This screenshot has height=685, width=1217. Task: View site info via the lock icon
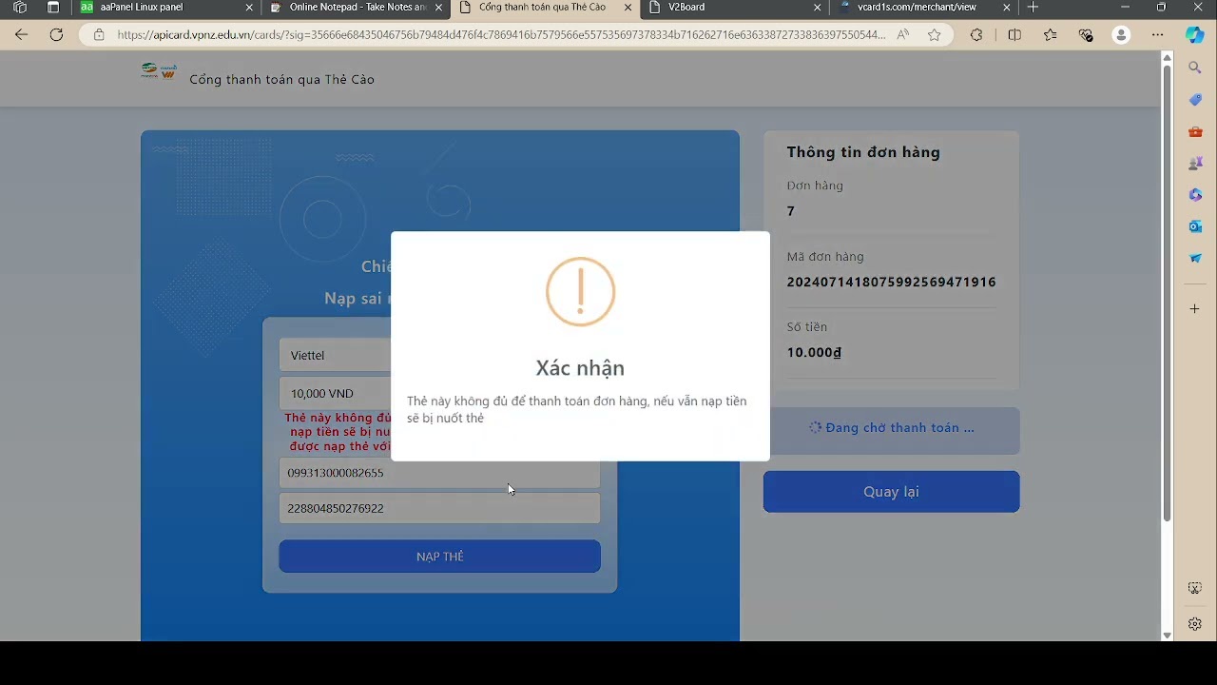(x=98, y=35)
